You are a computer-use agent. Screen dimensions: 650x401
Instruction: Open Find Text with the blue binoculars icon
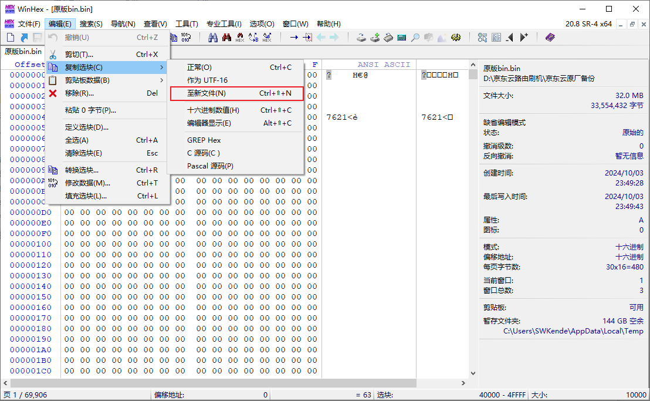click(213, 38)
